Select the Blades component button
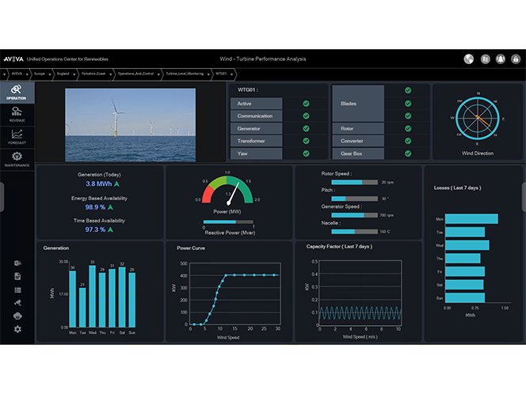526x394 pixels. pyautogui.click(x=357, y=104)
